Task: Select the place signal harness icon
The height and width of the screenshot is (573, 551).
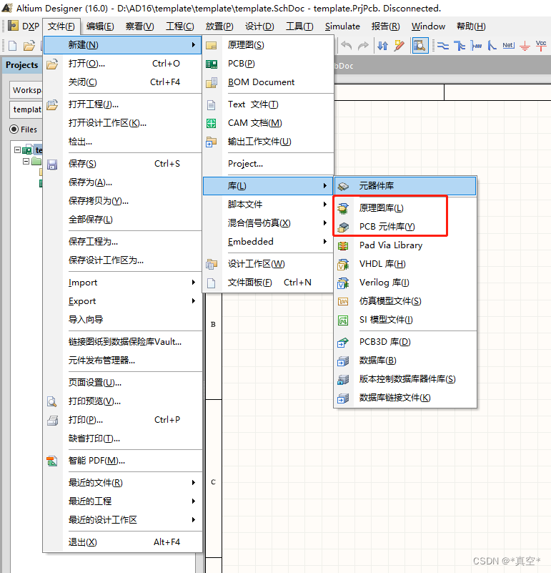Action: (x=476, y=46)
